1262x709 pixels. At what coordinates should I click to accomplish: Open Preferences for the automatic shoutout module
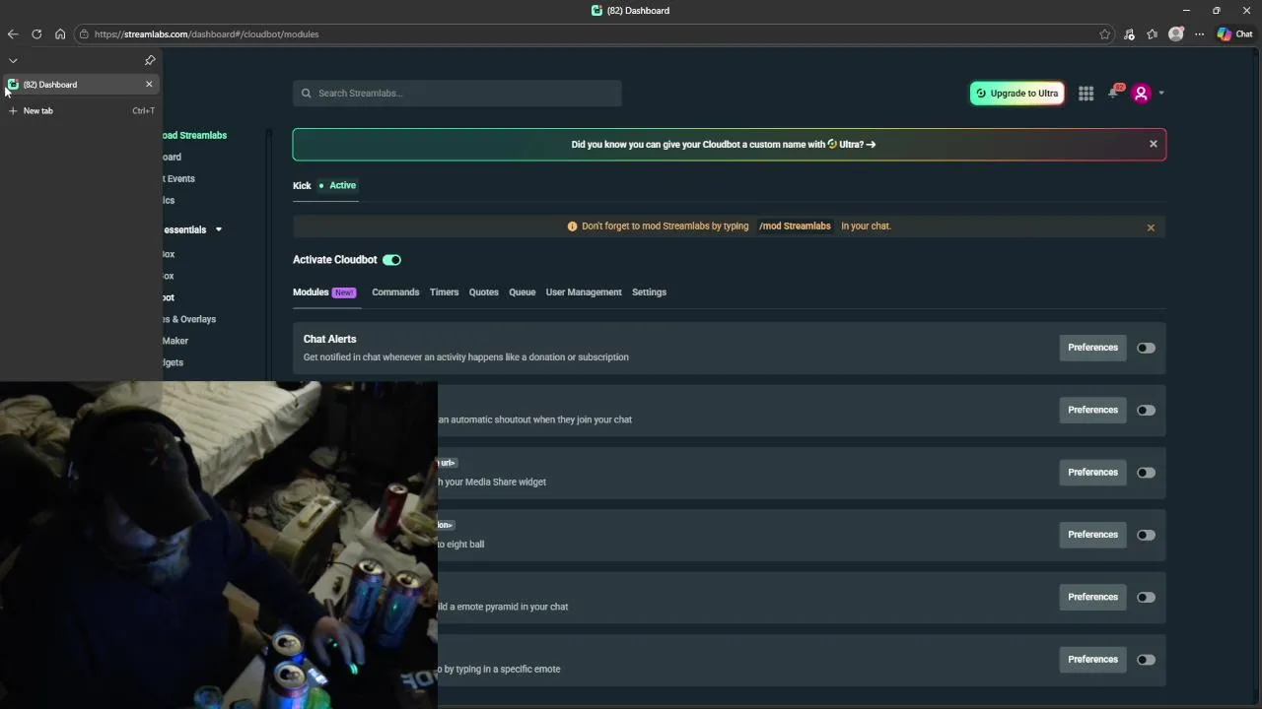tap(1092, 410)
